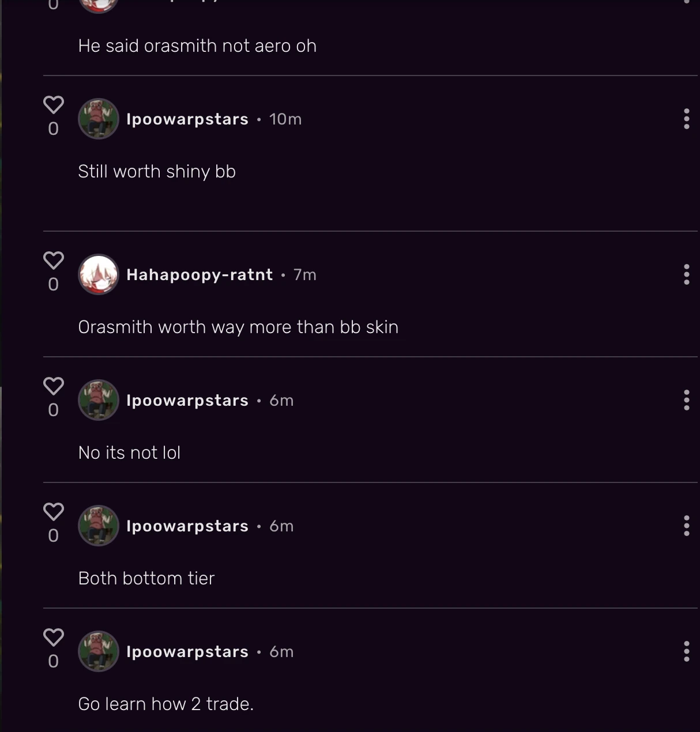Open options for "Go learn how 2 trade."
The width and height of the screenshot is (700, 732).
pos(686,651)
